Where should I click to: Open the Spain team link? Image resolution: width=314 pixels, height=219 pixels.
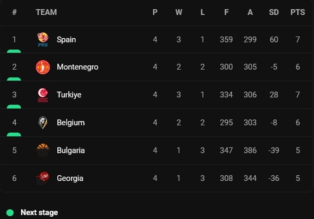click(66, 40)
